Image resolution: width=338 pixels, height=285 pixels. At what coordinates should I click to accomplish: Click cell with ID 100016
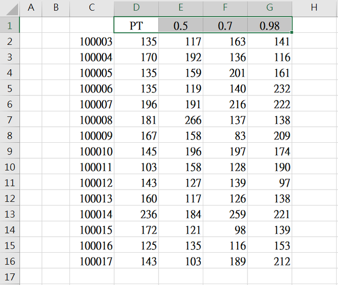(x=92, y=245)
